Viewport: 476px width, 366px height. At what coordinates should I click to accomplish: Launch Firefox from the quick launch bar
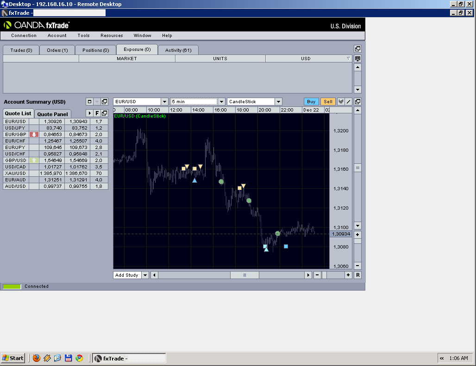click(37, 358)
